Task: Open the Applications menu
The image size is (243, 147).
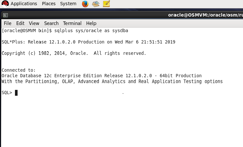Action: click(x=24, y=4)
